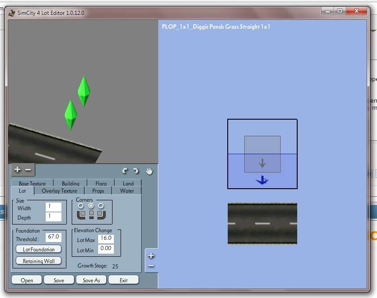Click the Growth Stage value 25

coord(115,266)
